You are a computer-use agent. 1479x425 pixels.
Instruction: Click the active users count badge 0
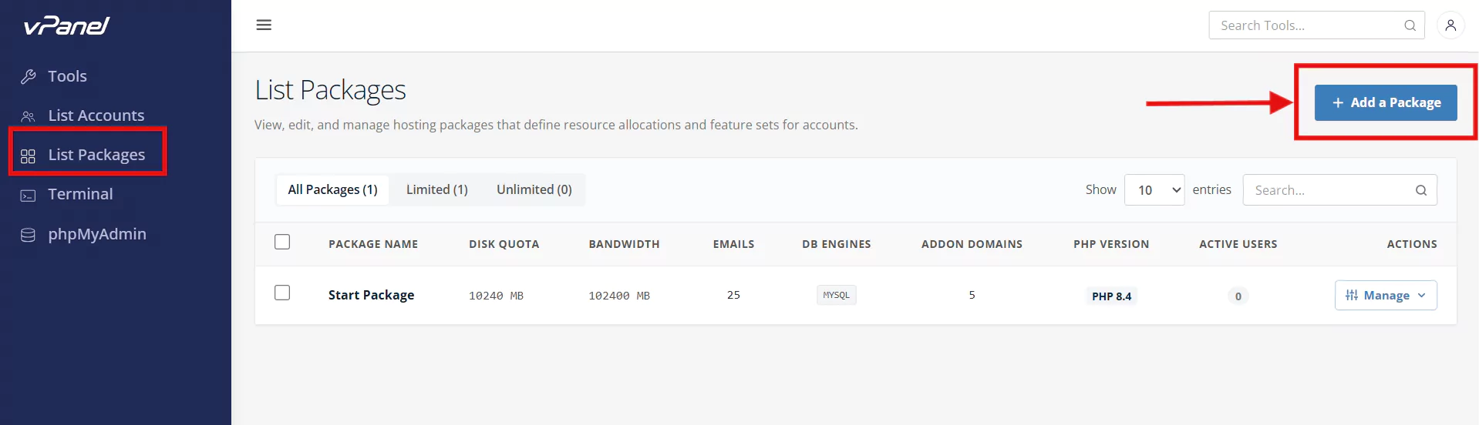point(1238,296)
